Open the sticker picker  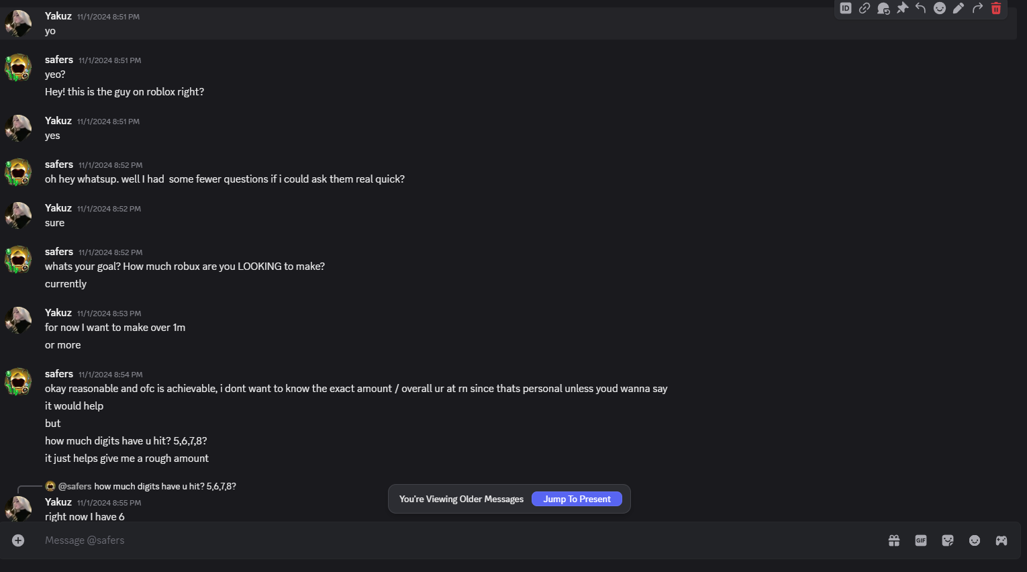click(948, 540)
